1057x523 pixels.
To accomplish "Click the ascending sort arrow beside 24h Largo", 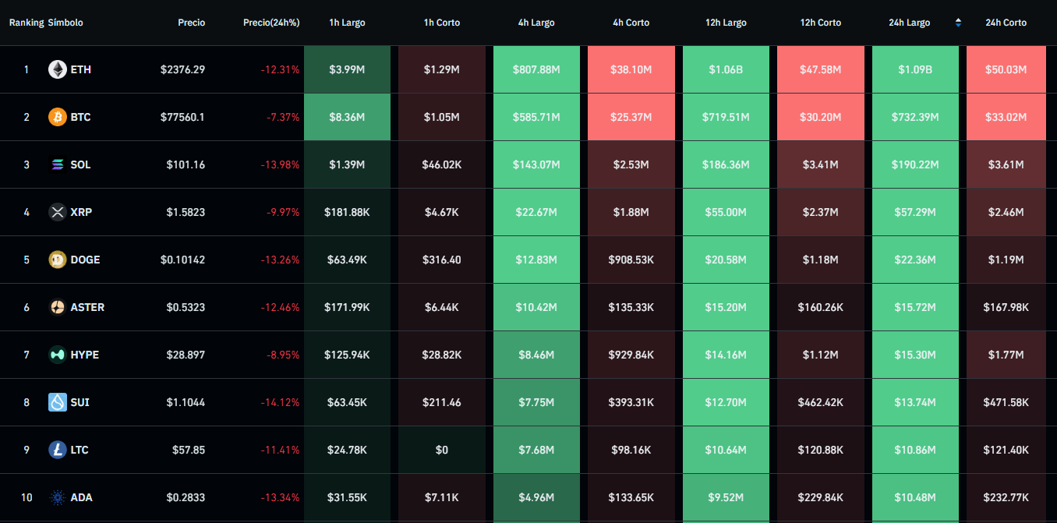I will [958, 19].
